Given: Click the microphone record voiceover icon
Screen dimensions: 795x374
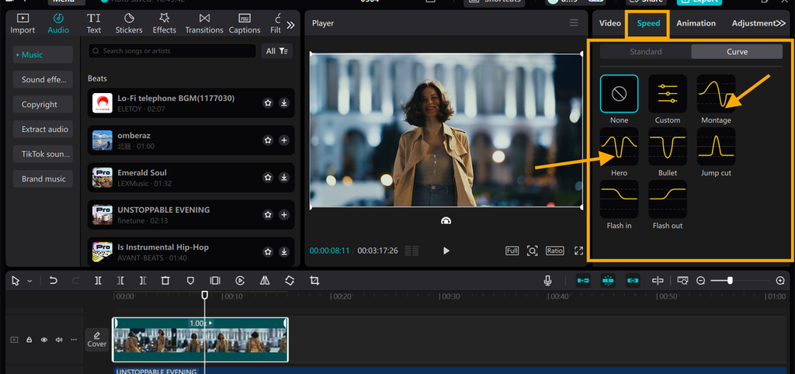Looking at the screenshot, I should point(547,281).
